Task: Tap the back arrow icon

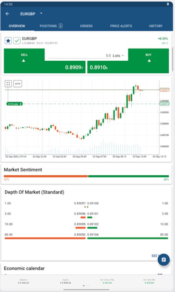Action: coord(7,14)
